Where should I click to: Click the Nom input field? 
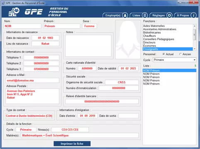coord(22,26)
